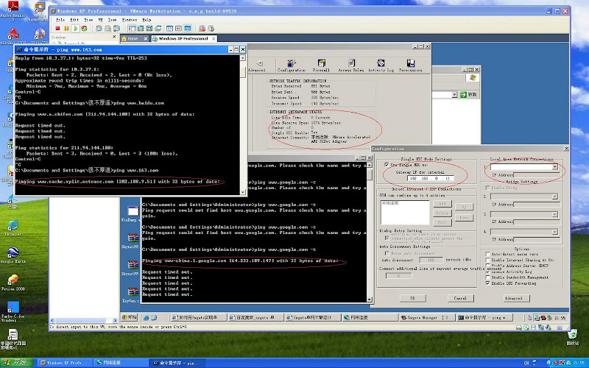Click the VMware sidebar horizontal scrollbar
The width and height of the screenshot is (589, 368).
[84, 320]
